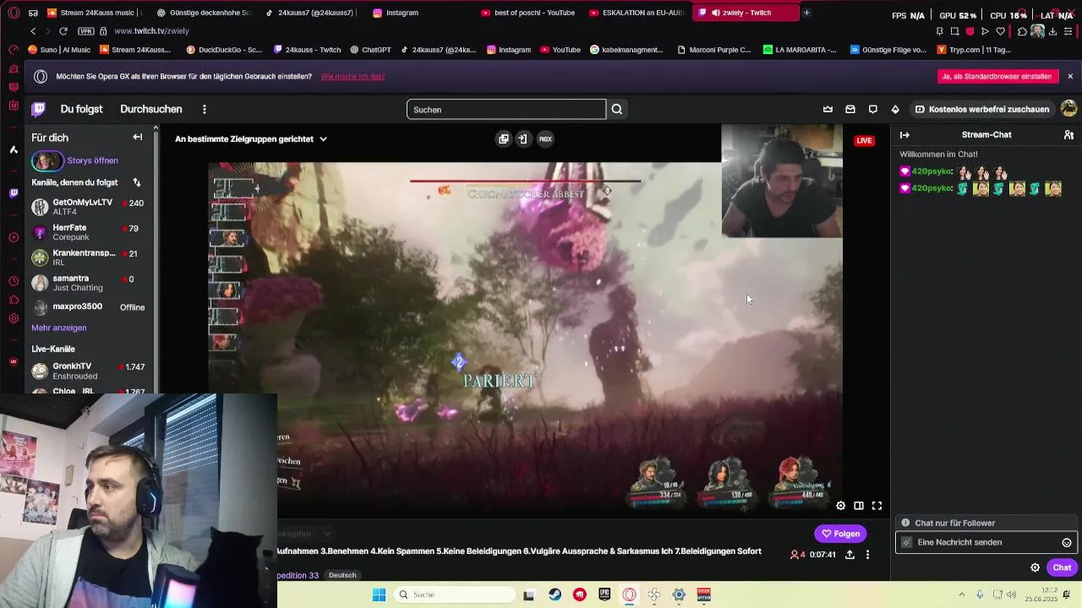
Task: Open GronkhTV Enshrouded live channel
Action: point(89,371)
